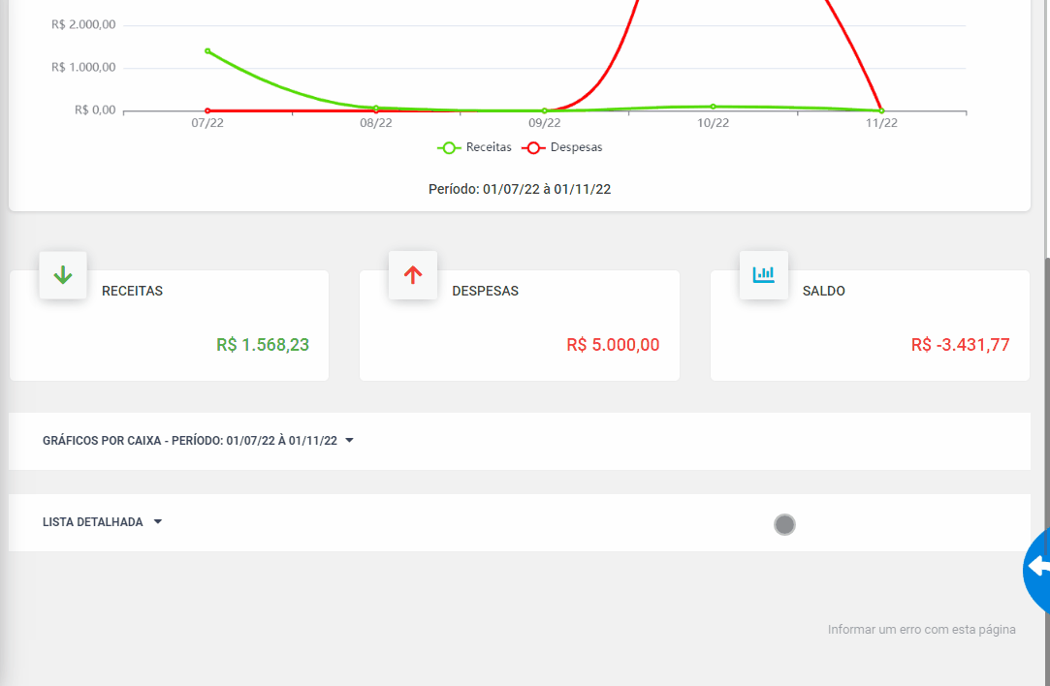
Task: Expand the Gráficos por caixa section
Action: (x=519, y=441)
